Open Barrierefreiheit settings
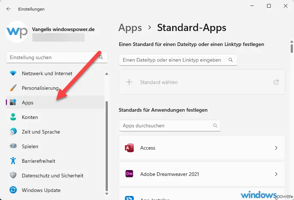This screenshot has width=294, height=200. tap(55, 161)
